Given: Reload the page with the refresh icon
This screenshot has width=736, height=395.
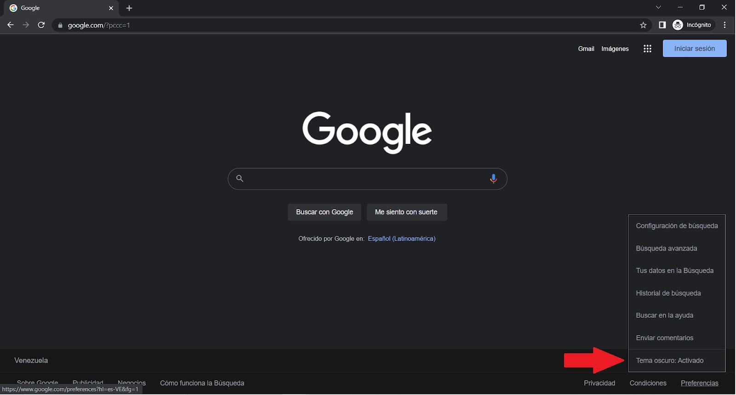Looking at the screenshot, I should pyautogui.click(x=41, y=25).
